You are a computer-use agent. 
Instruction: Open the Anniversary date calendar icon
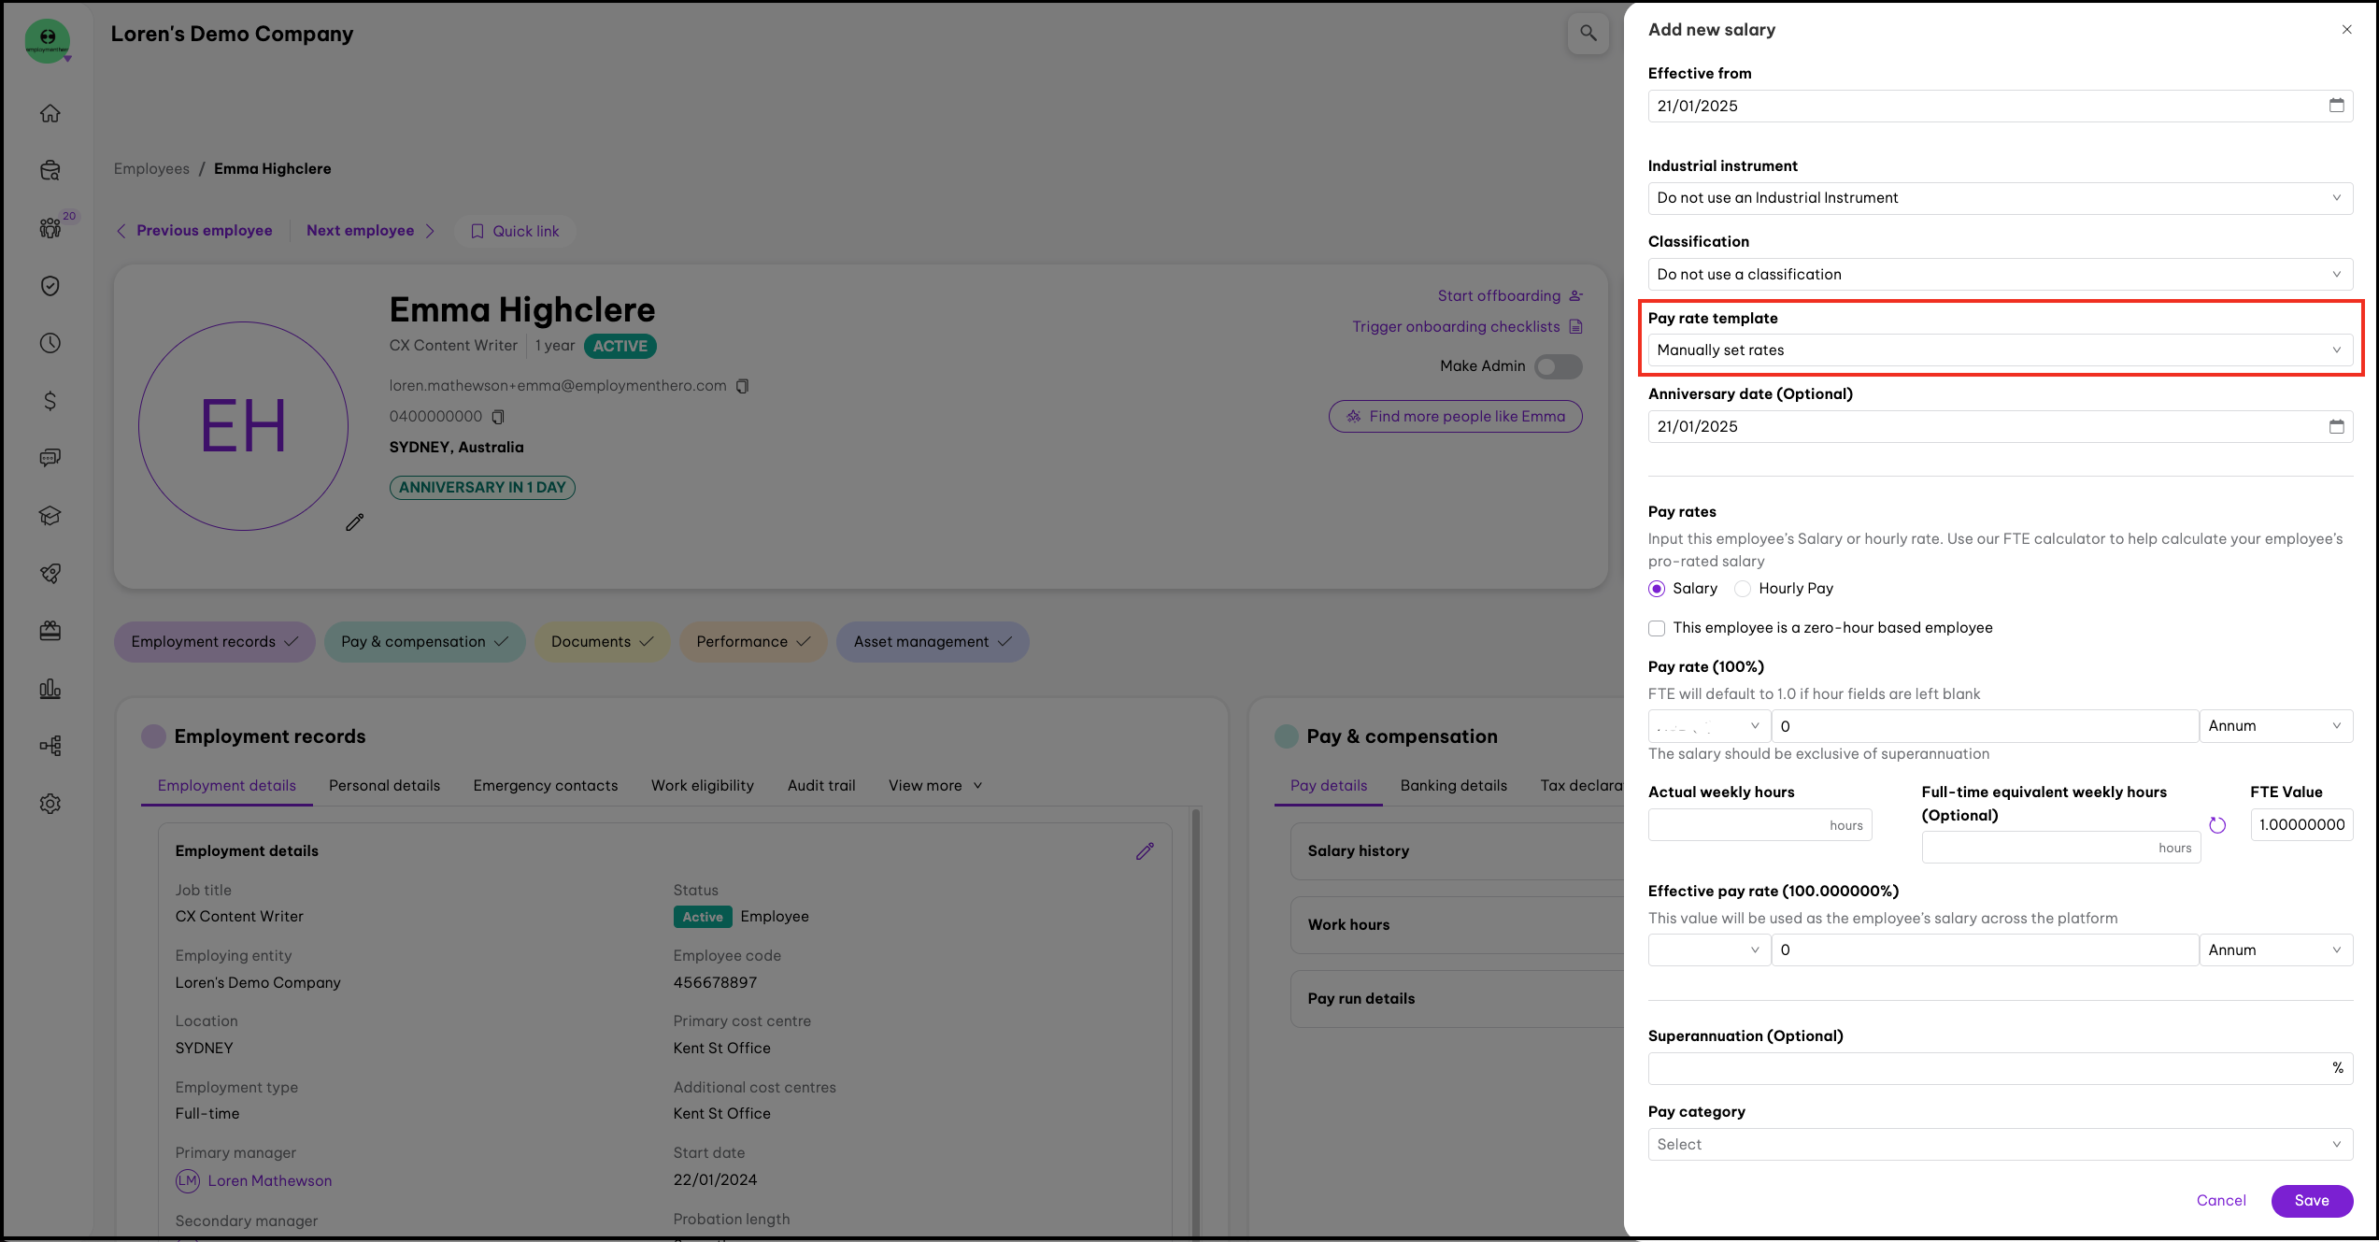coord(2336,427)
